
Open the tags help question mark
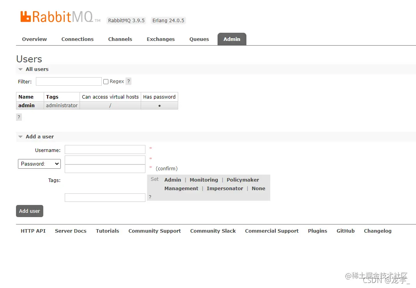pos(150,197)
